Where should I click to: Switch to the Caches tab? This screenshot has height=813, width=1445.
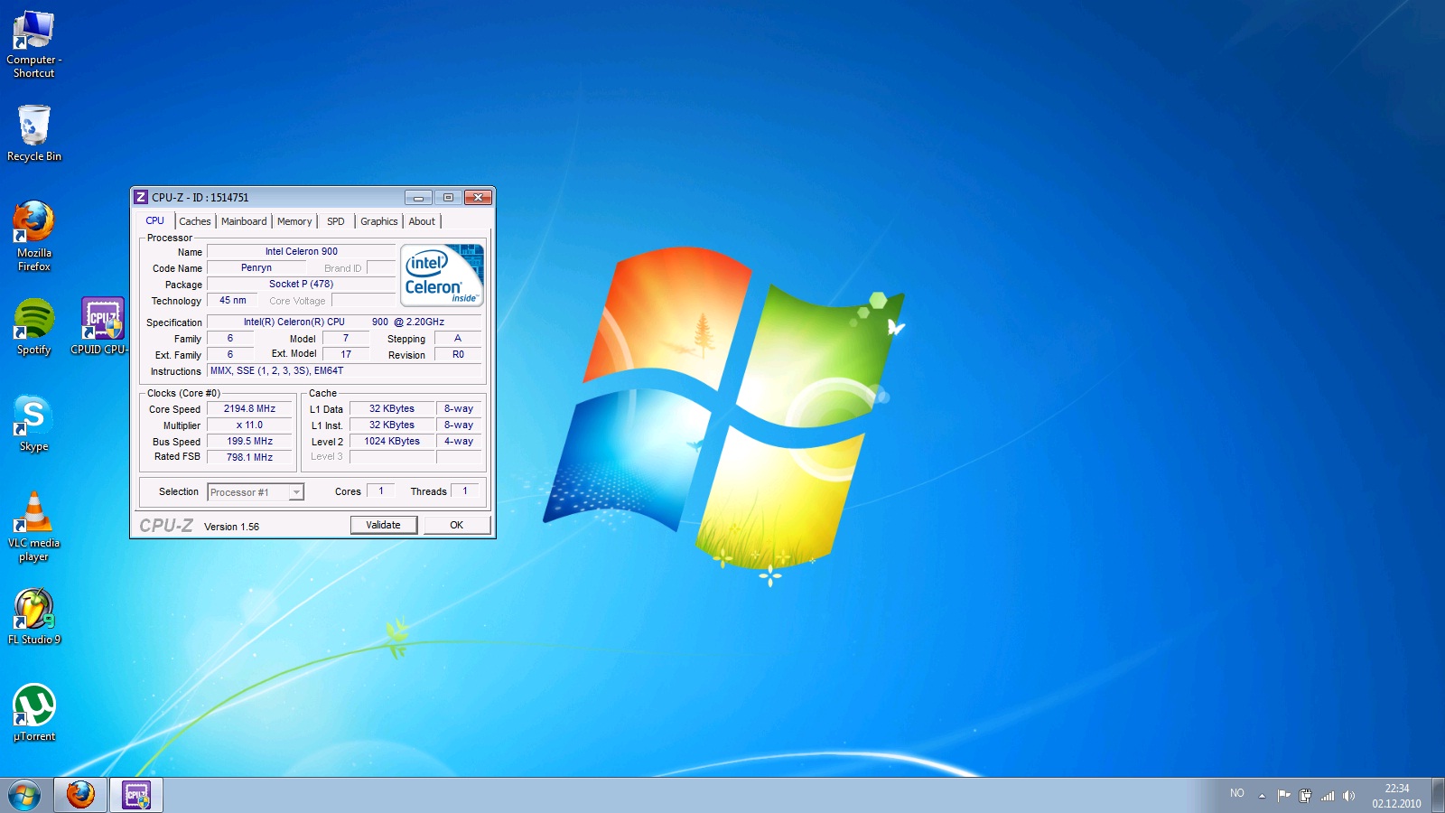[194, 221]
